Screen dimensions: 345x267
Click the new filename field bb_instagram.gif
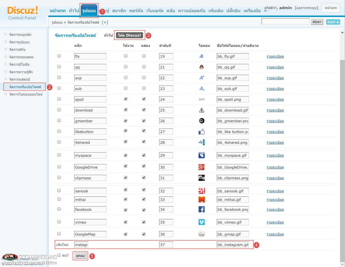tap(233, 245)
